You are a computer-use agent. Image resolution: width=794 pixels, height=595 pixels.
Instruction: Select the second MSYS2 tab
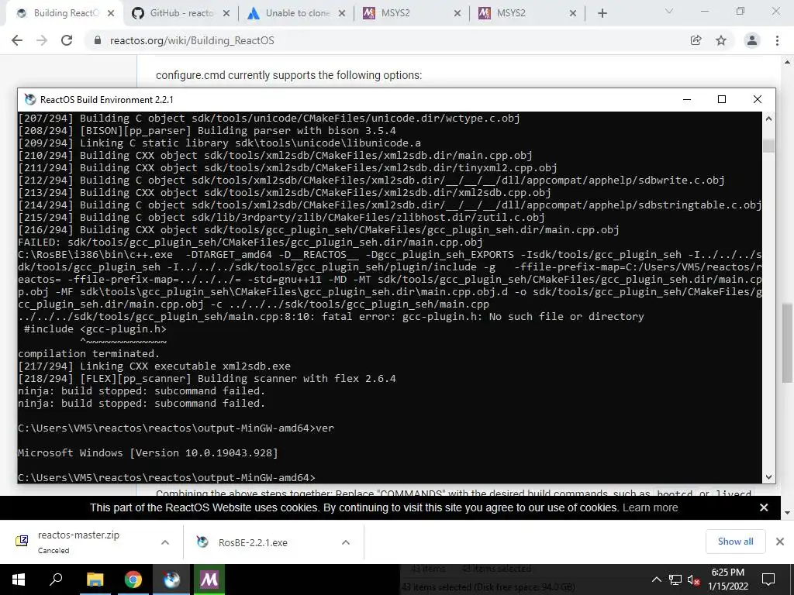527,13
